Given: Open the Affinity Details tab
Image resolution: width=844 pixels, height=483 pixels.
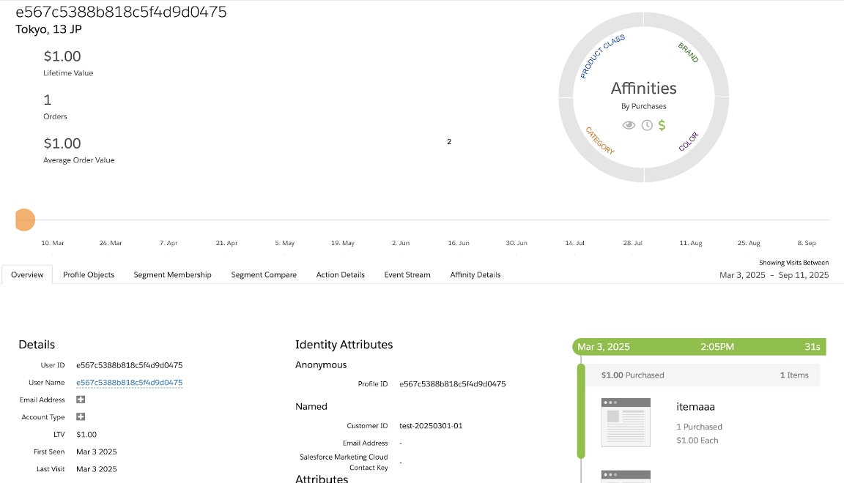Looking at the screenshot, I should pos(475,274).
